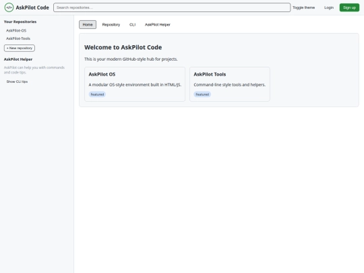364x273 pixels.
Task: Click the Featured badge on AskPilot OS
Action: click(x=97, y=94)
